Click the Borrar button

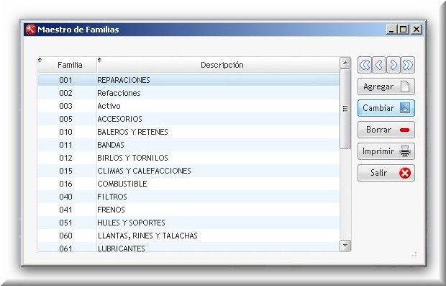point(386,130)
